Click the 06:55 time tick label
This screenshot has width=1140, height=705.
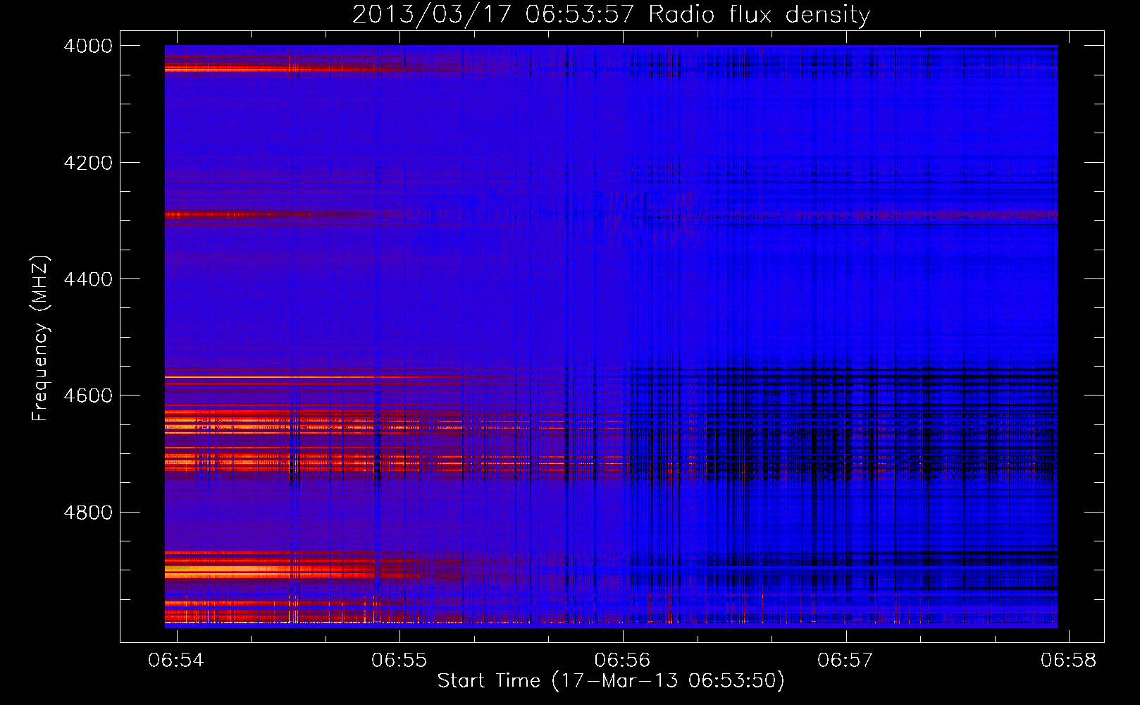click(x=399, y=660)
